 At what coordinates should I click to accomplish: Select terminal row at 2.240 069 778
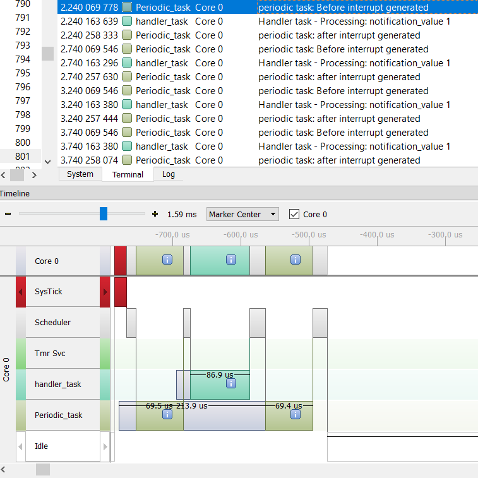[x=268, y=8]
